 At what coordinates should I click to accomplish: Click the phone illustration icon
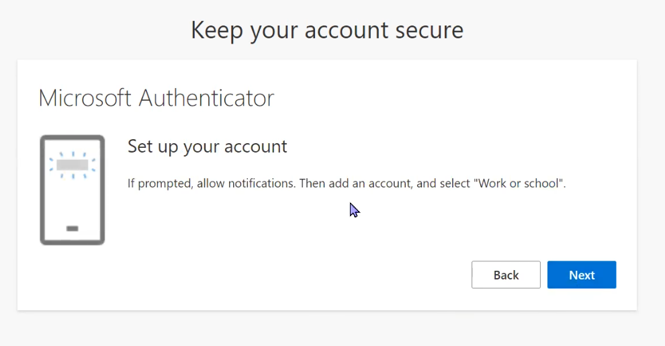point(72,190)
